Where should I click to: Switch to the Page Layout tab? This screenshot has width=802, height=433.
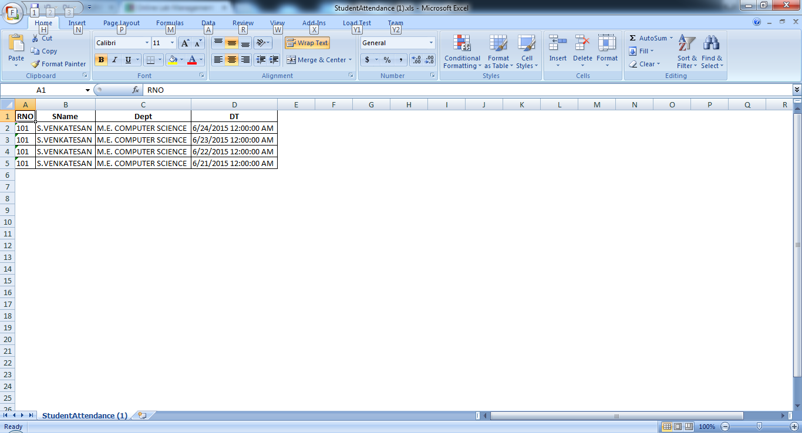point(122,23)
